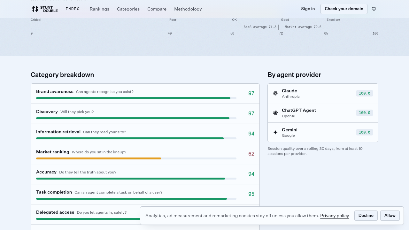Image resolution: width=409 pixels, height=230 pixels.
Task: Click the Brand awareness progress bar
Action: click(x=136, y=98)
